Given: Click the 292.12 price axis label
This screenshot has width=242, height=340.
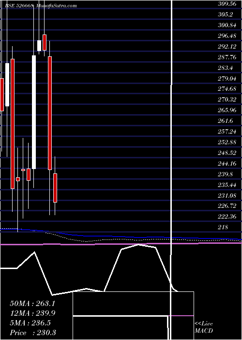Looking at the screenshot, I should [227, 47].
